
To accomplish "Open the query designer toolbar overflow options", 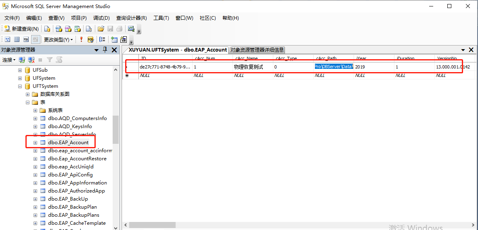I will tap(132, 41).
